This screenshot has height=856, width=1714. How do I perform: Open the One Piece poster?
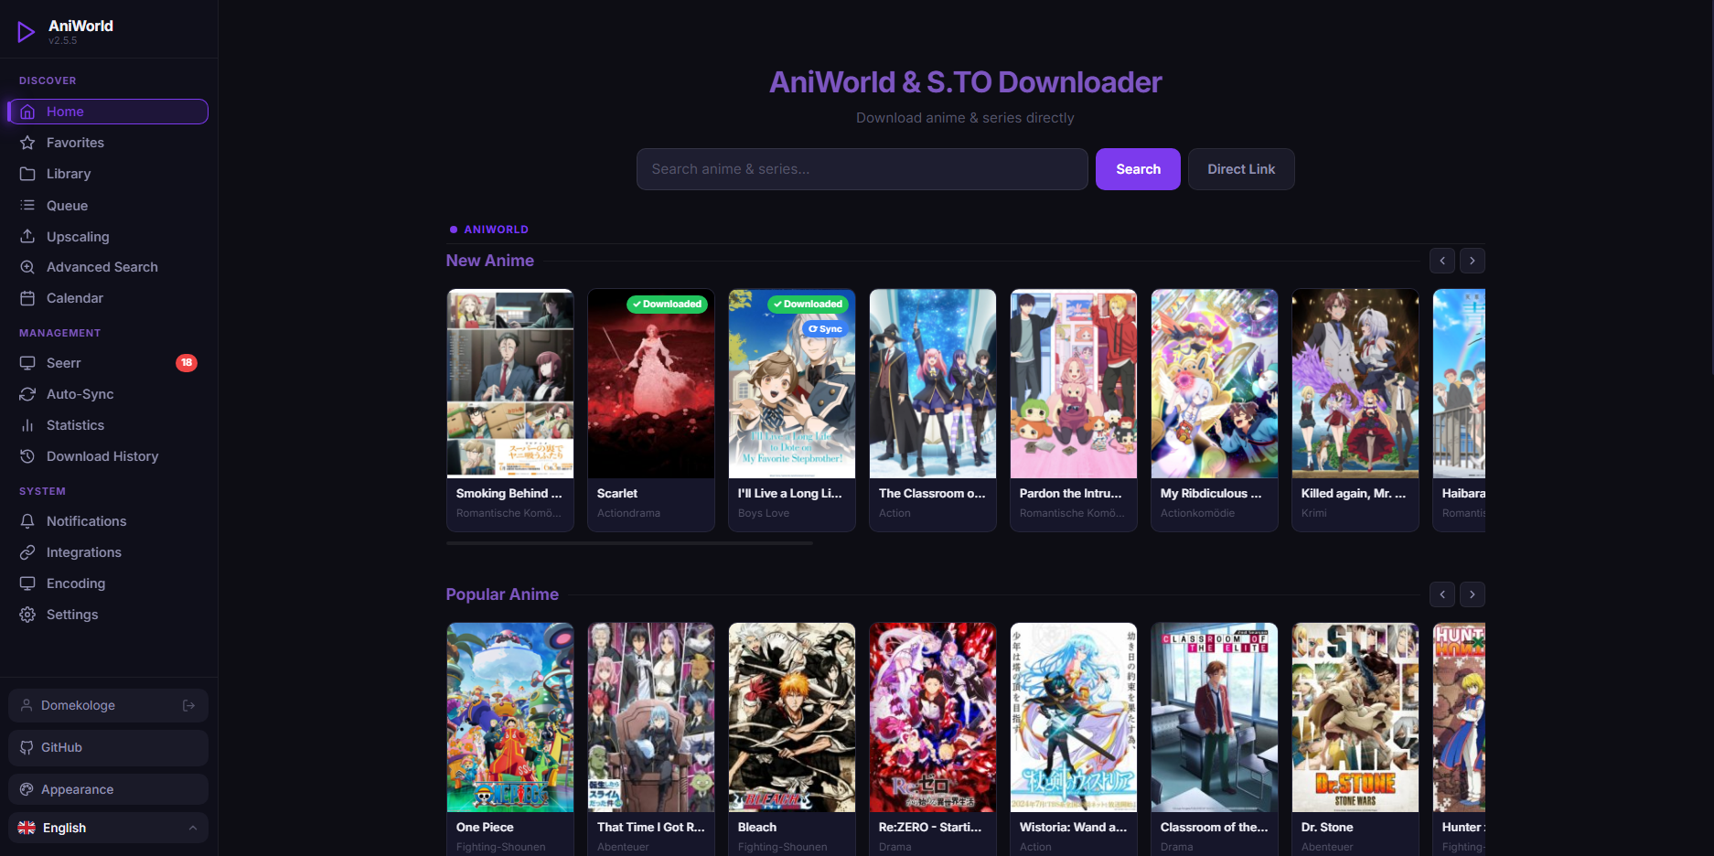pos(510,718)
